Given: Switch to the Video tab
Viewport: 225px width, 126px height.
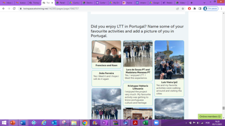Looking at the screenshot, I should click(x=181, y=3).
